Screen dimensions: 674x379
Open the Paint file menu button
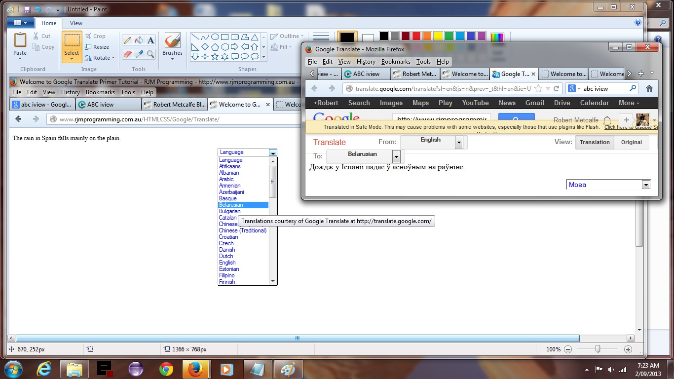[x=21, y=23]
